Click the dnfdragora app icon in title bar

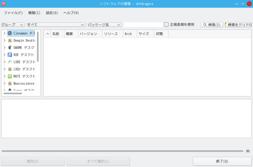pyautogui.click(x=4, y=4)
